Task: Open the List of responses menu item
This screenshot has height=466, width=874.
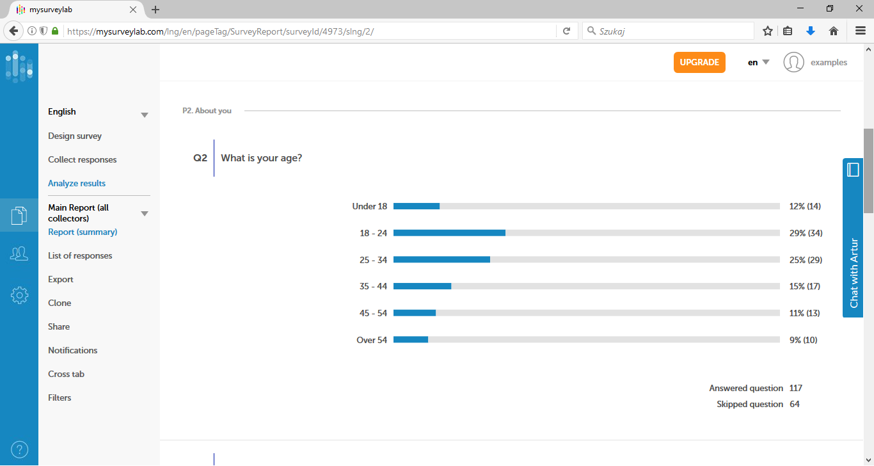Action: [80, 255]
